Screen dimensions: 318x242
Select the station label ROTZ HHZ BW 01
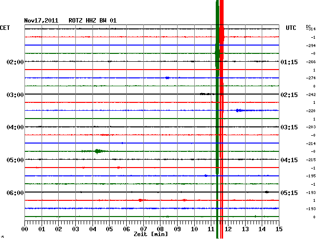[92, 21]
